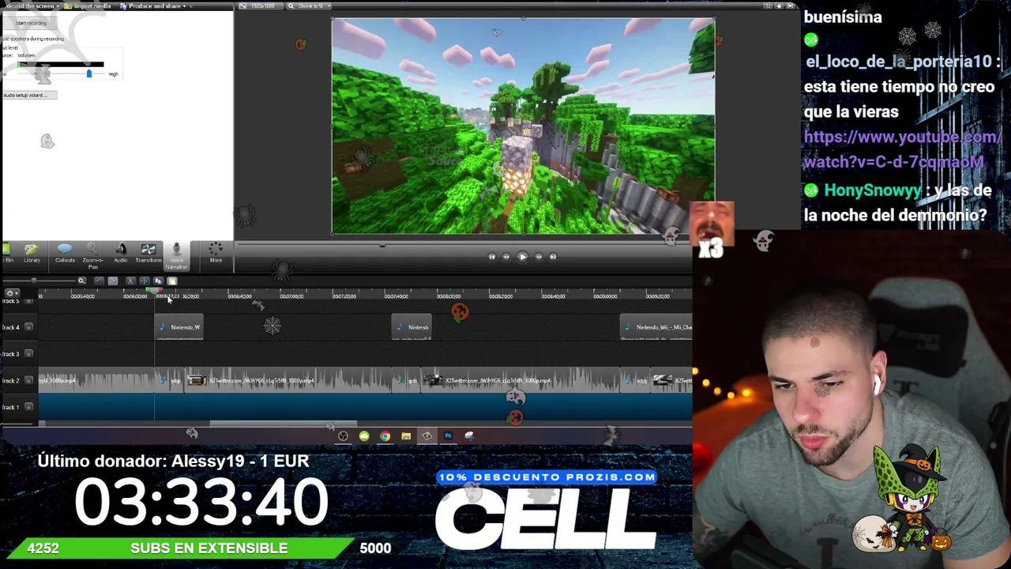This screenshot has height=569, width=1011.
Task: Toggle the lock on Track 2
Action: pos(29,381)
